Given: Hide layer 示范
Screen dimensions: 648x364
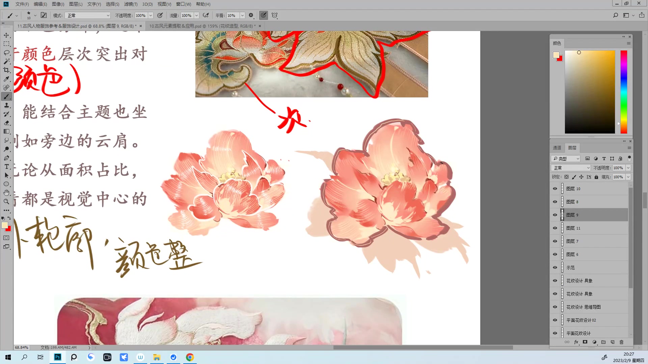Looking at the screenshot, I should point(555,268).
